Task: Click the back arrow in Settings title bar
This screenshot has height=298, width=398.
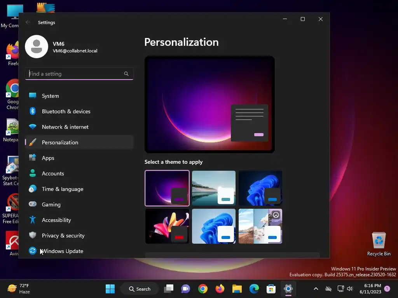Action: tap(28, 22)
